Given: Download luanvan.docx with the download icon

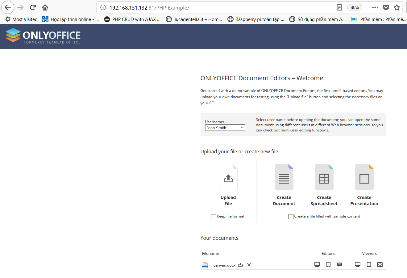Looking at the screenshot, I should click(x=240, y=265).
